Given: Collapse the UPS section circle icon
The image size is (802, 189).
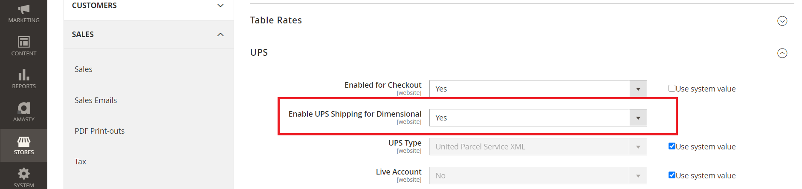Looking at the screenshot, I should tap(782, 53).
